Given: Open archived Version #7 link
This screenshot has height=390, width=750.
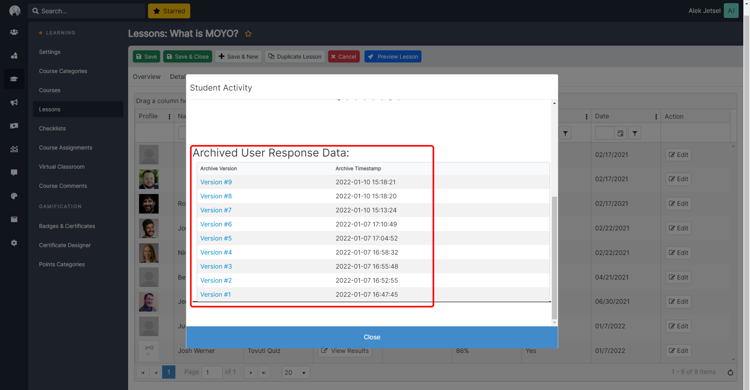Looking at the screenshot, I should click(x=216, y=210).
